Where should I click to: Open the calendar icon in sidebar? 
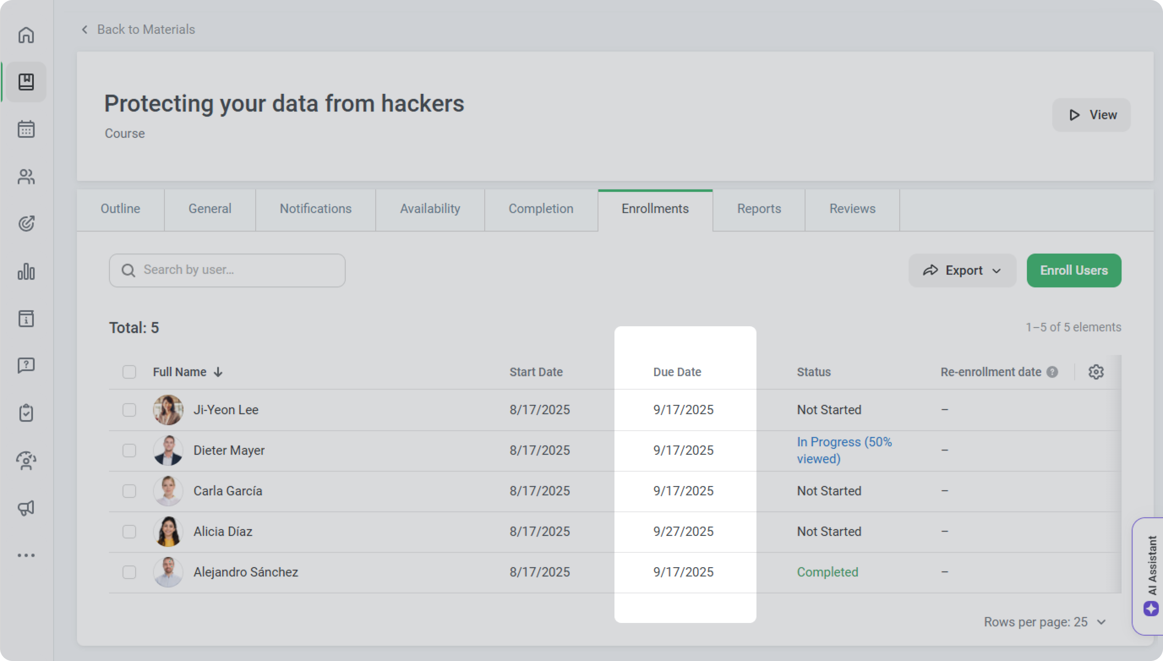[26, 129]
